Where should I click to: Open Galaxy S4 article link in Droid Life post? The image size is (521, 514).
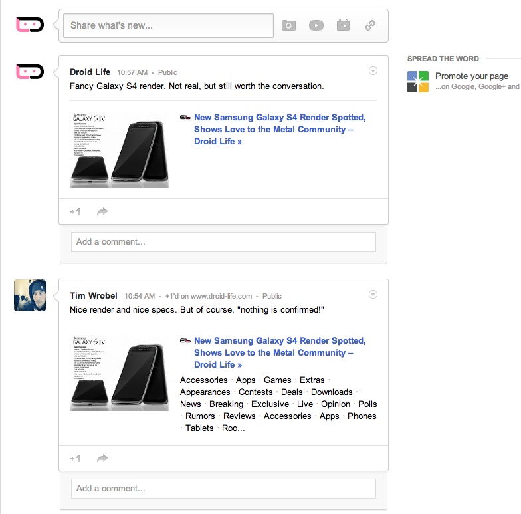[x=279, y=129]
